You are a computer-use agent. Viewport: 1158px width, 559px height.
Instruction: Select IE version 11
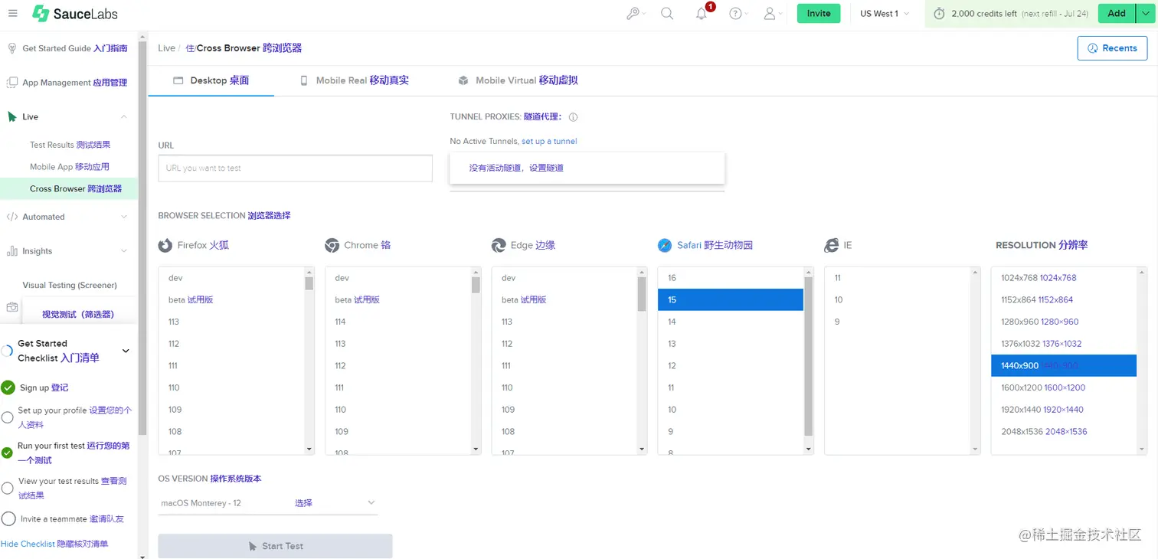(x=898, y=278)
